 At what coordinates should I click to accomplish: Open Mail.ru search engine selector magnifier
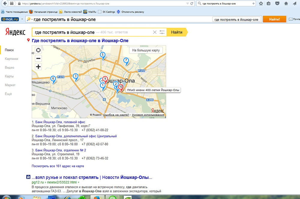(29, 19)
